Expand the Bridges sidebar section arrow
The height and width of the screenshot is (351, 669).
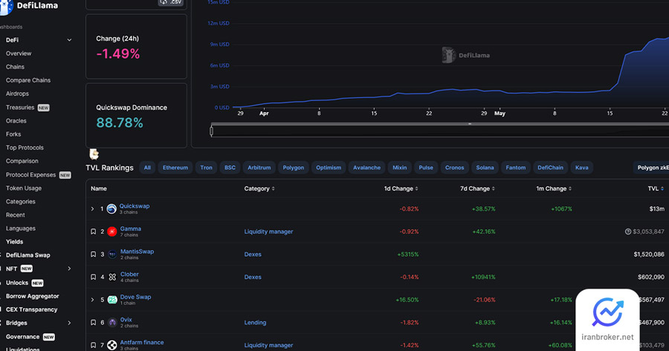tap(69, 323)
